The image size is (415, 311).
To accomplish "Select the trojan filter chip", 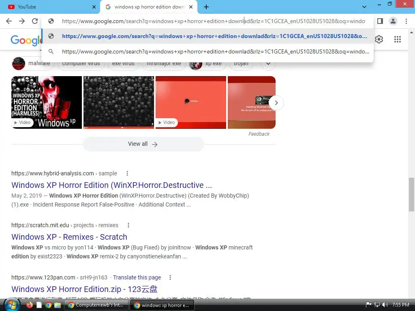I will pos(241,64).
